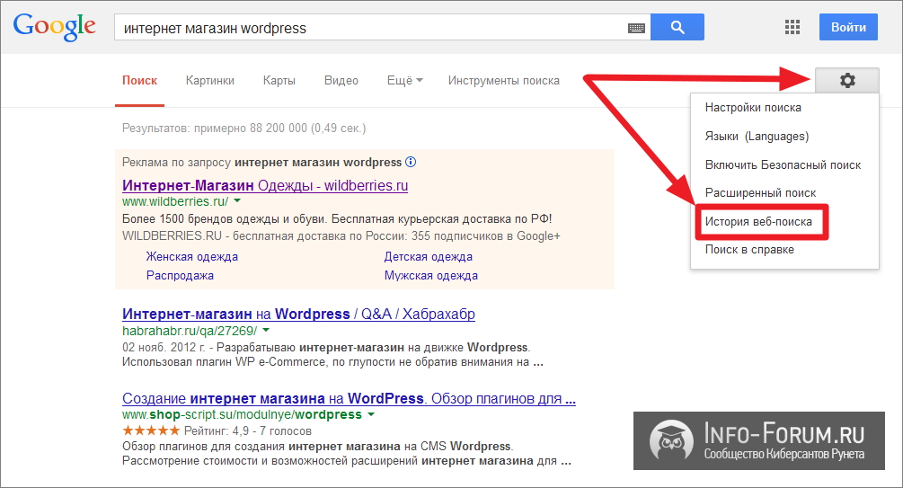Open Инструменты поиска

504,81
